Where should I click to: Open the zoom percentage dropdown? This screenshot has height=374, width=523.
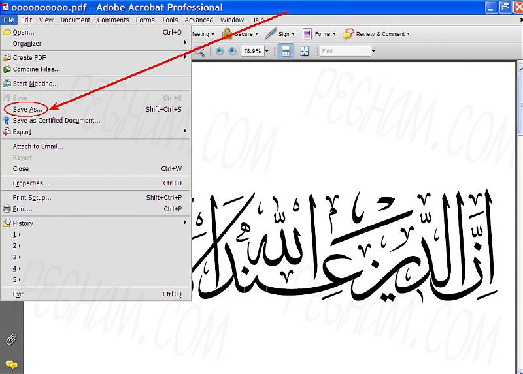(x=267, y=51)
